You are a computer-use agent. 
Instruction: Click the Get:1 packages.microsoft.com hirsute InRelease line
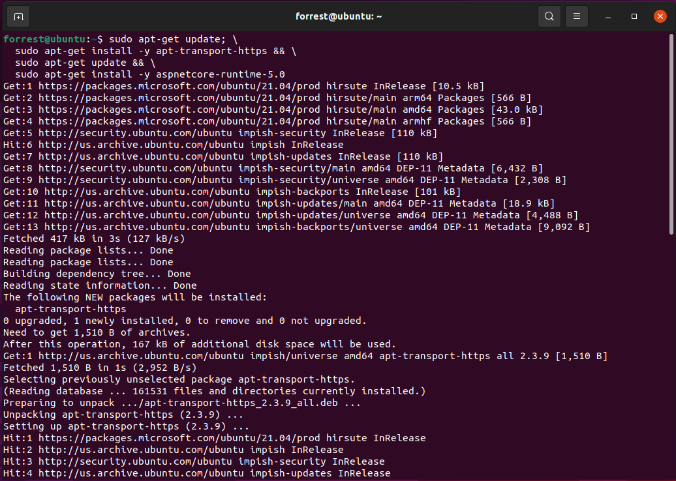pyautogui.click(x=243, y=86)
